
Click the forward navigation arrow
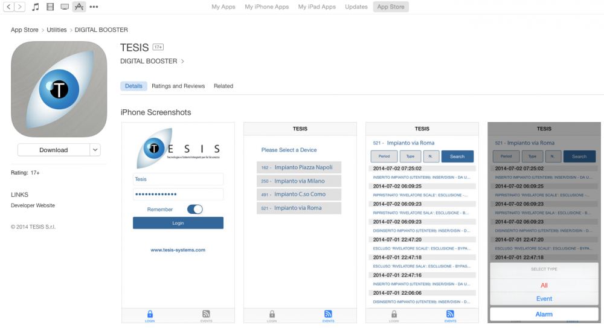20,7
